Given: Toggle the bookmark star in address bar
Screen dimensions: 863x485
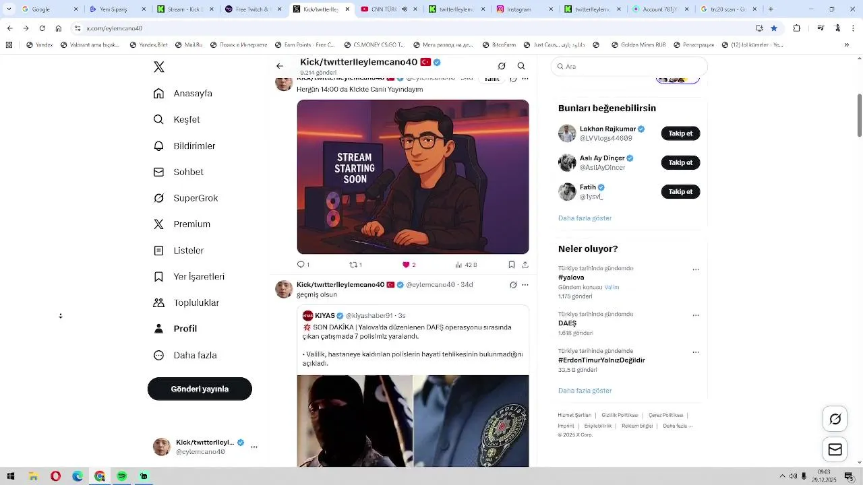Looking at the screenshot, I should pyautogui.click(x=774, y=28).
